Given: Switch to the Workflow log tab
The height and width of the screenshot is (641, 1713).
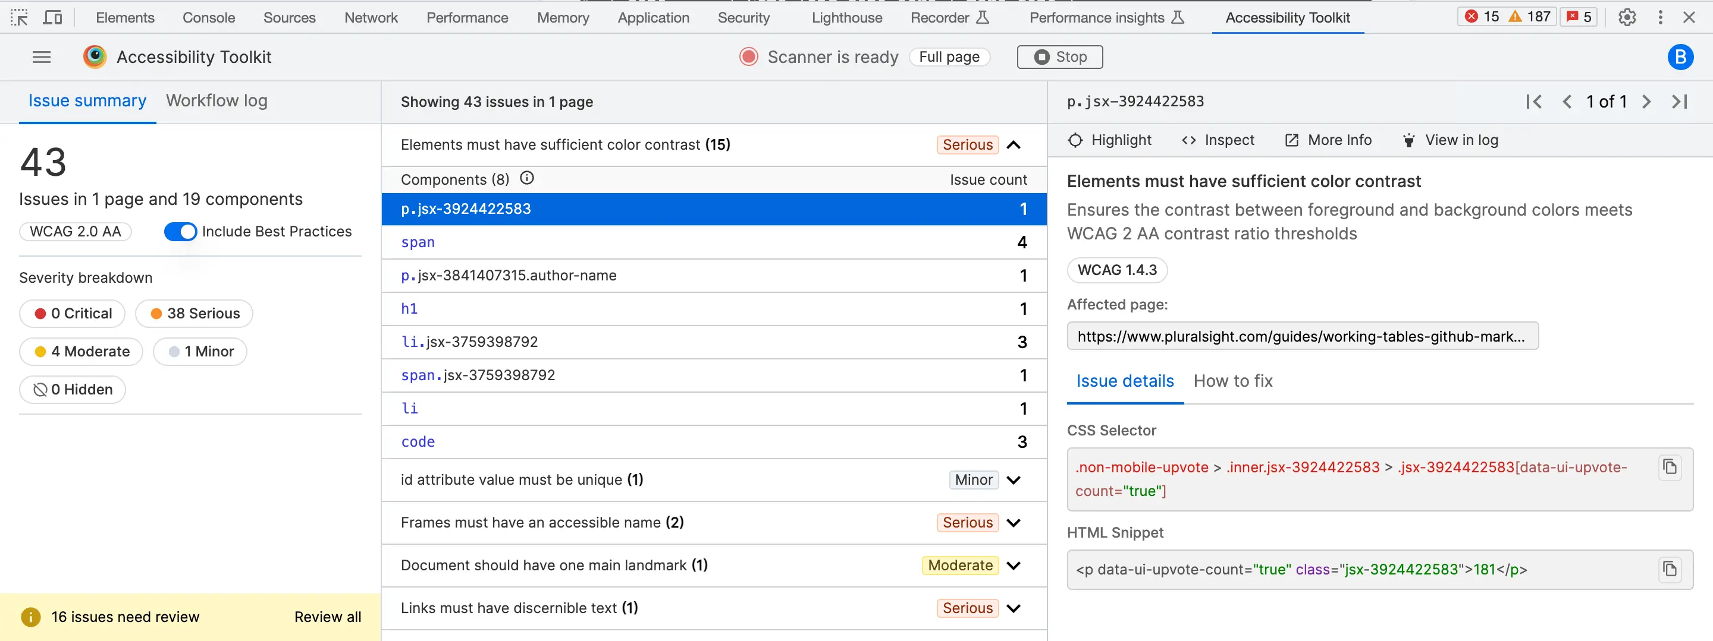Looking at the screenshot, I should point(216,101).
